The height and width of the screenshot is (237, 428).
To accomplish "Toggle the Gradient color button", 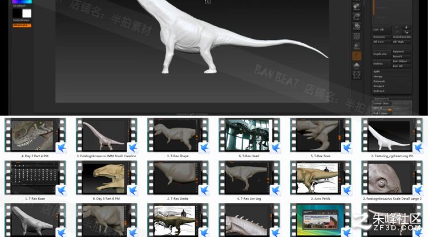I will 19,6.
